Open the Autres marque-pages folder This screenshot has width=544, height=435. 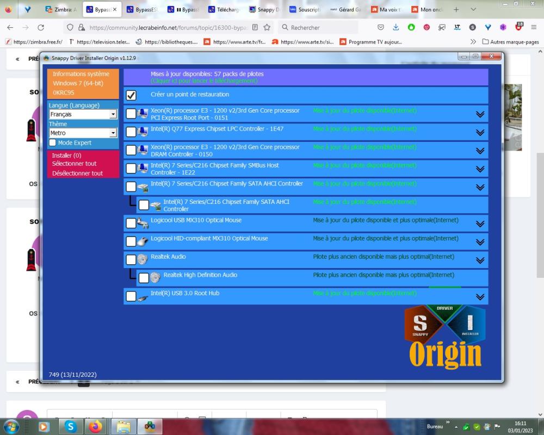[511, 42]
